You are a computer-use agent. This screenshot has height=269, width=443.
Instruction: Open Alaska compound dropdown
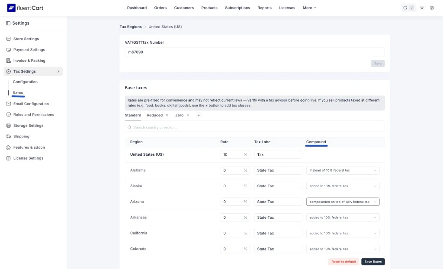tap(343, 186)
